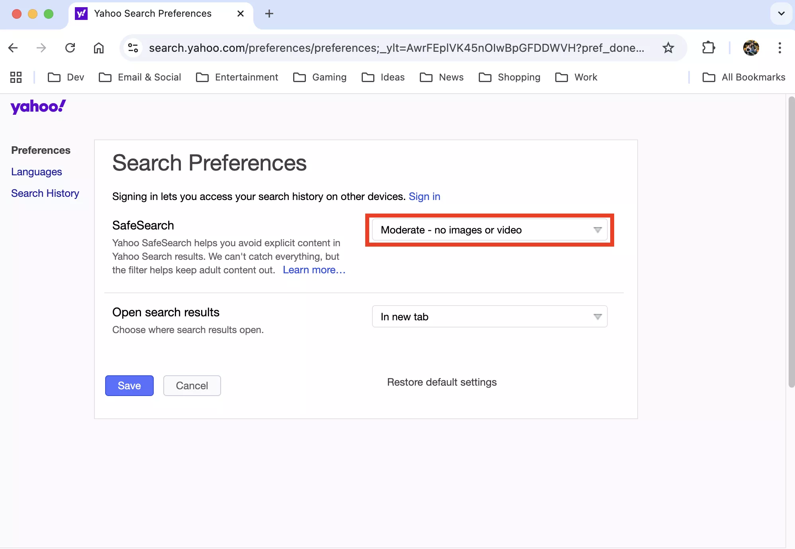Open Search History in the sidebar
Image resolution: width=795 pixels, height=549 pixels.
45,193
